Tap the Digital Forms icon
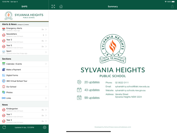 [4, 75]
